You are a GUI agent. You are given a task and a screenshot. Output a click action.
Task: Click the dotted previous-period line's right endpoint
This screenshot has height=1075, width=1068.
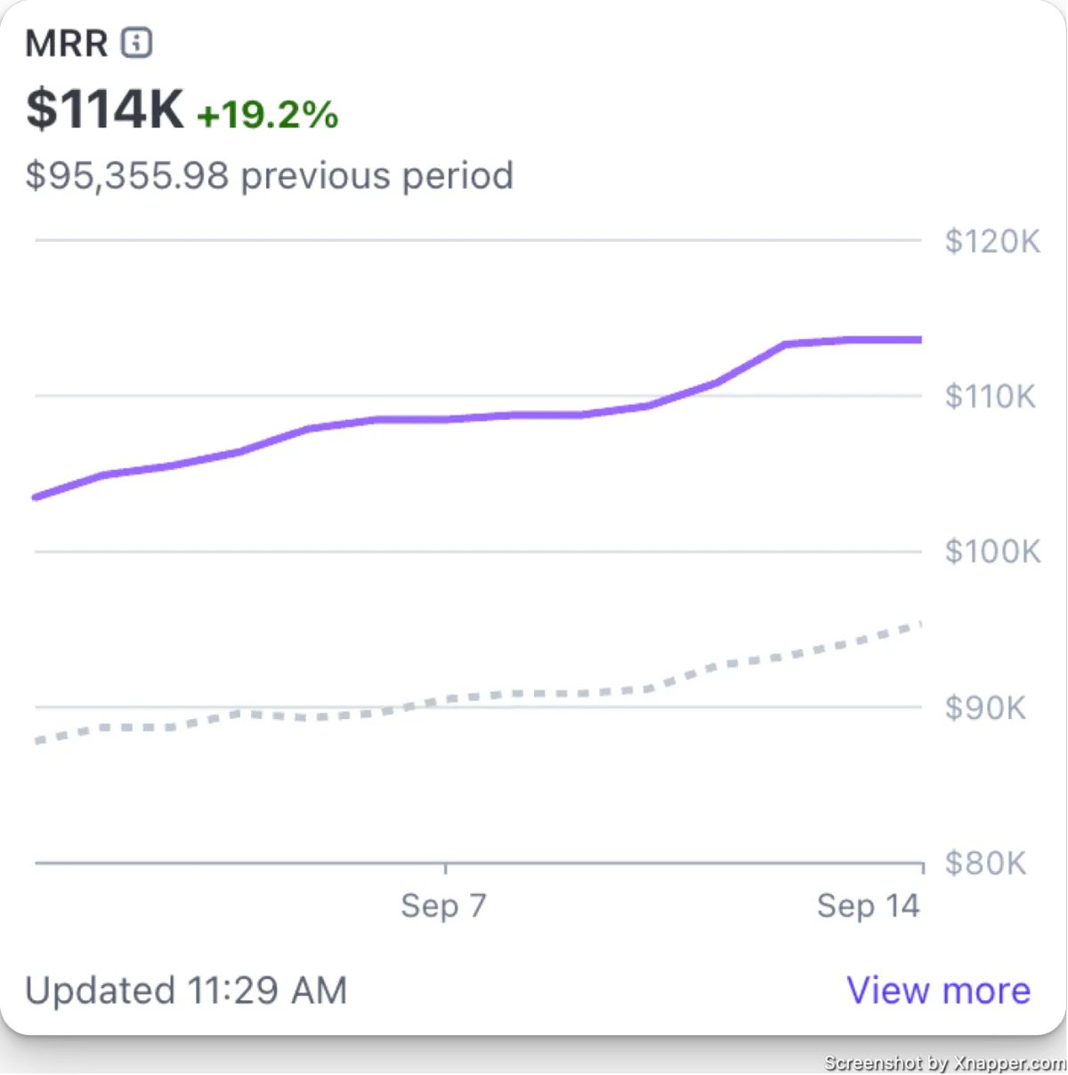tap(917, 626)
